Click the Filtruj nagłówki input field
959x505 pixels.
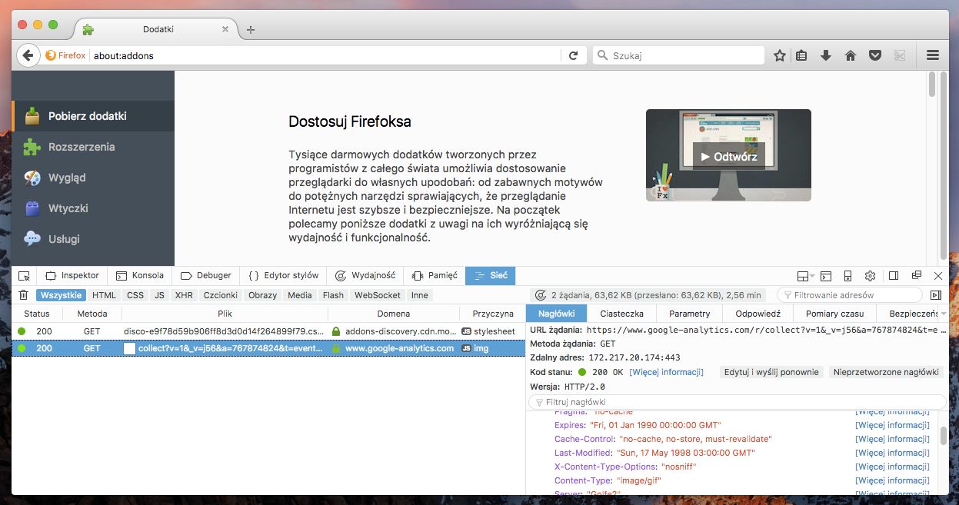coord(738,402)
